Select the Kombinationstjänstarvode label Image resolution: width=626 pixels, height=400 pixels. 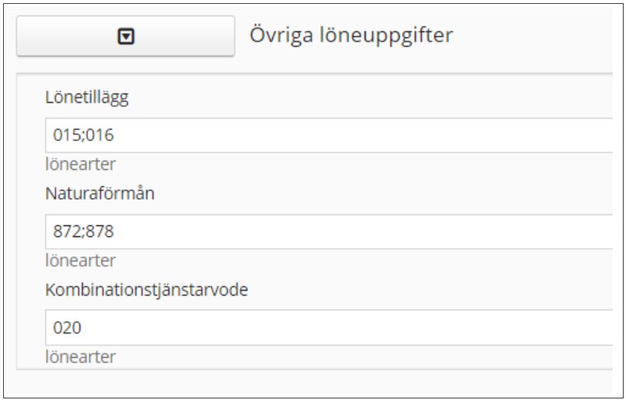(x=147, y=290)
